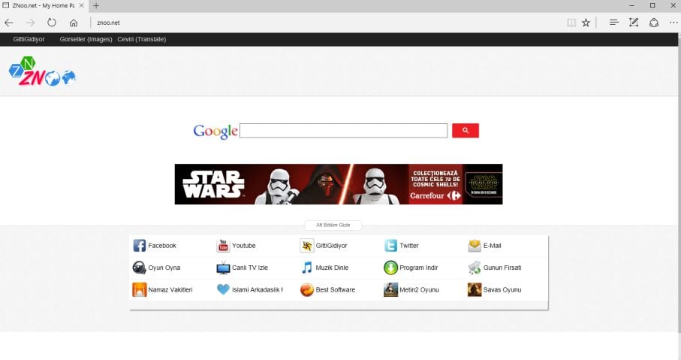Click the Muzik Dinle note icon

coord(306,268)
